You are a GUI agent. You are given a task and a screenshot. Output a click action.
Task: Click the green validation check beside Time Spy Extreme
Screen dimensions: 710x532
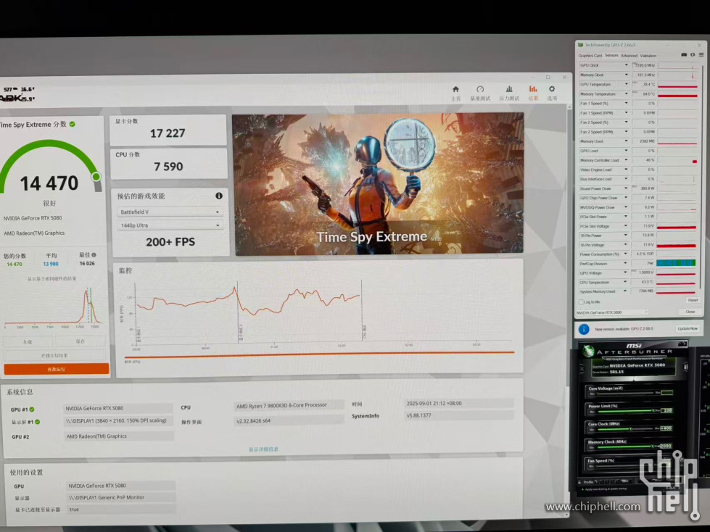pos(73,124)
